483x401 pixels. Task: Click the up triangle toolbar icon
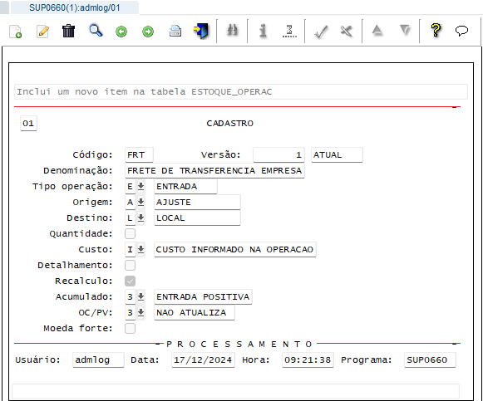(x=377, y=31)
